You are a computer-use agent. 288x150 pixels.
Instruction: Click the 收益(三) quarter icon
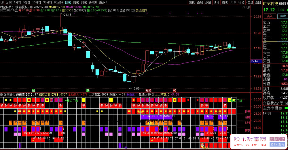click(272, 98)
